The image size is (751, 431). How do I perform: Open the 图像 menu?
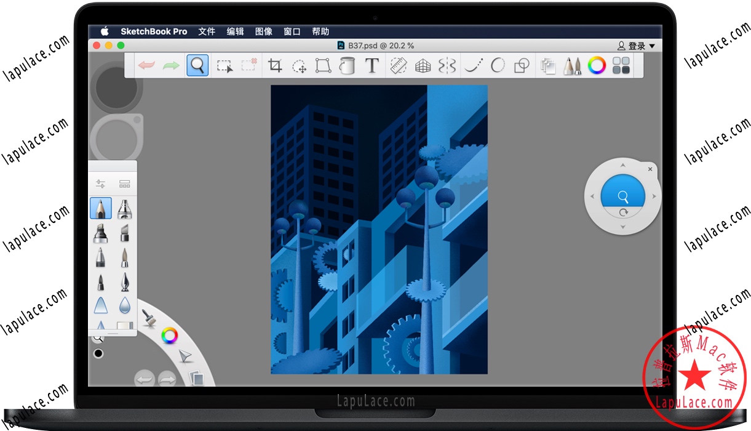click(263, 31)
